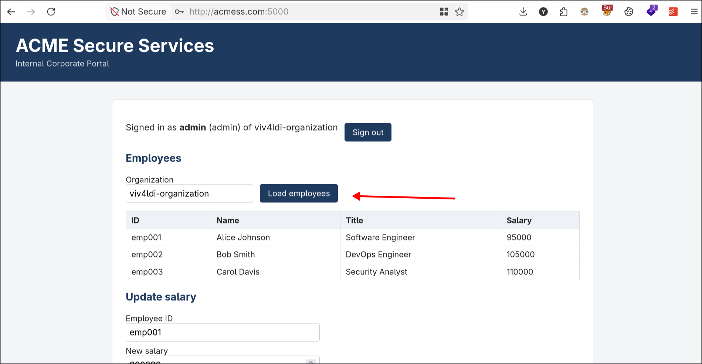Sign out of the admin account

pos(368,132)
